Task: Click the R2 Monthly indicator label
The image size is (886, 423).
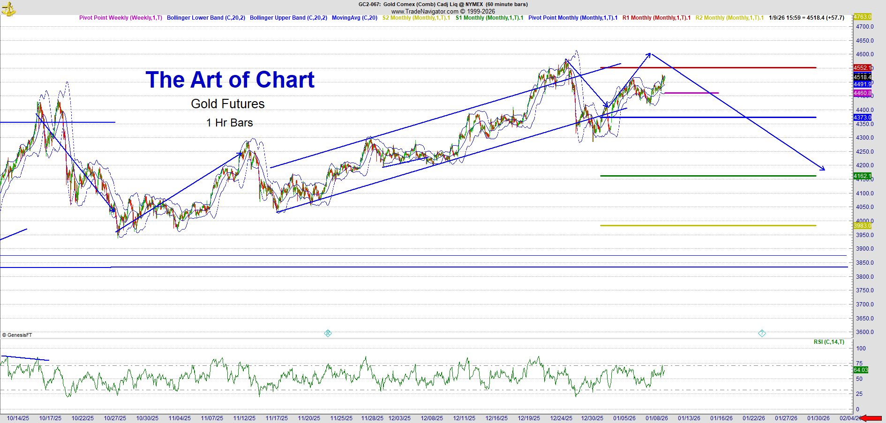Action: 729,18
